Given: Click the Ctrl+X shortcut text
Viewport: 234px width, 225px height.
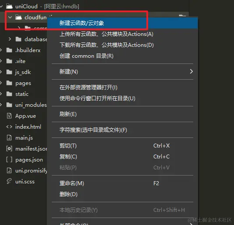Looking at the screenshot, I should [161, 146].
